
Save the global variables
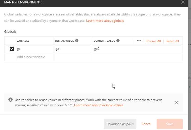[x=169, y=124]
